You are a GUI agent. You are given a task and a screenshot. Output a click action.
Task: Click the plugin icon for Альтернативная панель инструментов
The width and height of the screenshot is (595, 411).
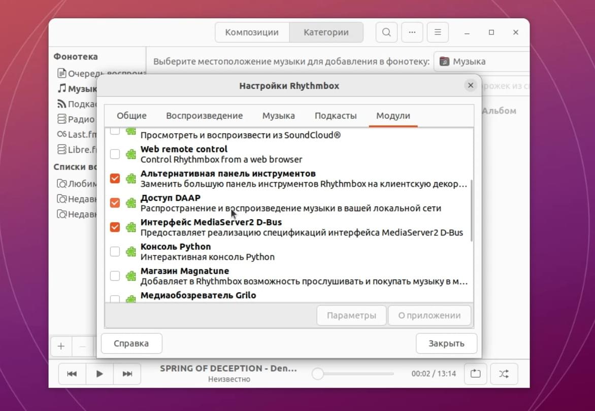(x=131, y=179)
